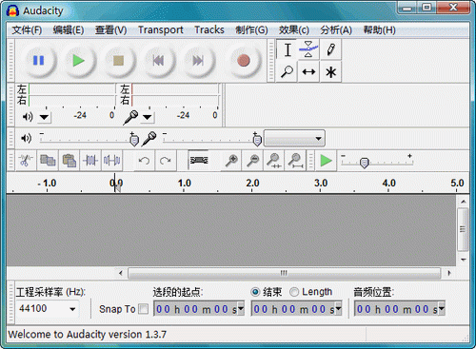Viewport: 476px width, 349px height.
Task: Open the project rate 44100 dropdown
Action: click(x=47, y=308)
